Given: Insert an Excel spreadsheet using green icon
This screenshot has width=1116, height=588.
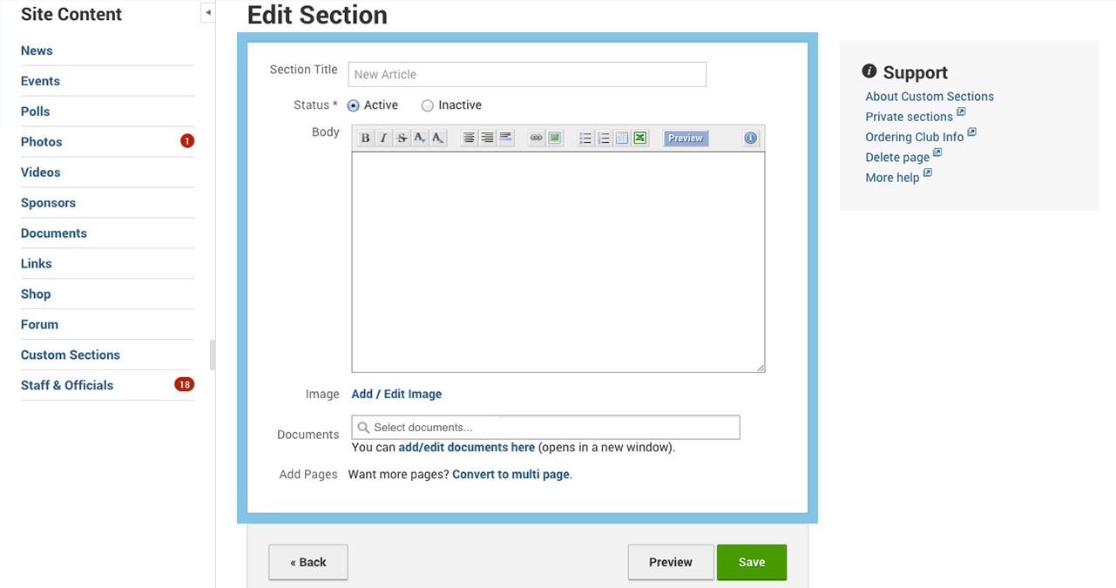Looking at the screenshot, I should tap(640, 139).
